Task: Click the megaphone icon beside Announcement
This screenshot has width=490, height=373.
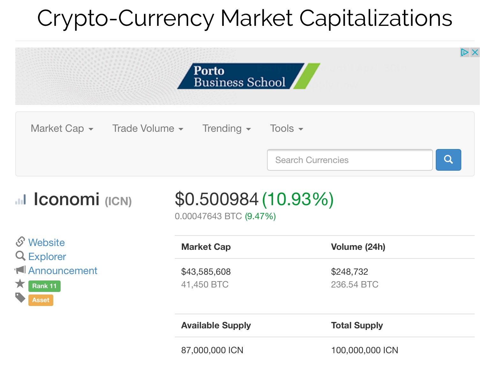Action: (20, 270)
